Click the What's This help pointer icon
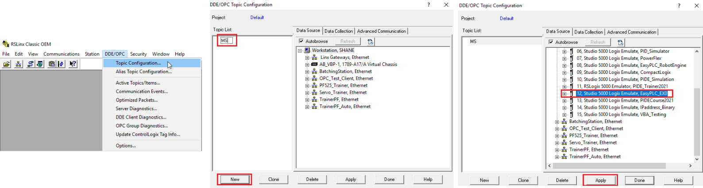Image resolution: width=703 pixels, height=188 pixels. pos(73,64)
